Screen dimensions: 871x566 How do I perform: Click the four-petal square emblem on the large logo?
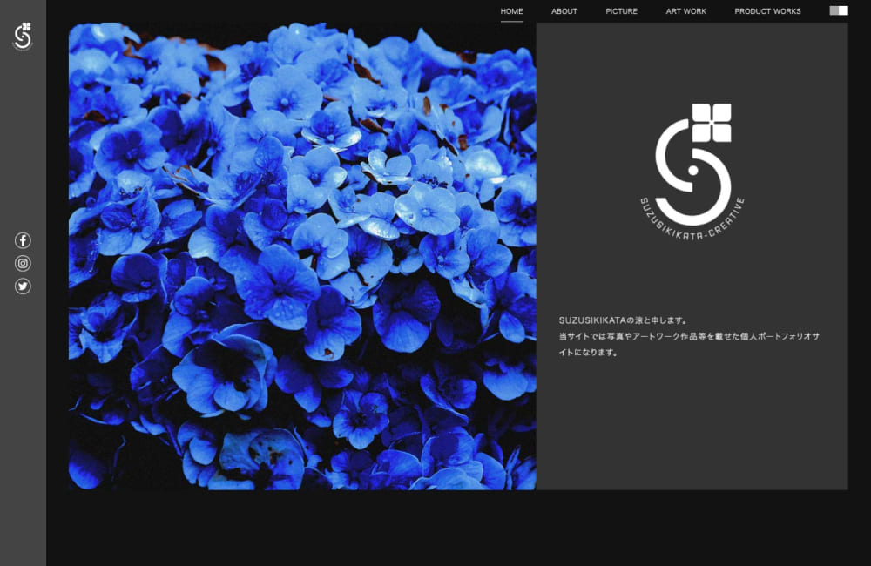(x=712, y=123)
